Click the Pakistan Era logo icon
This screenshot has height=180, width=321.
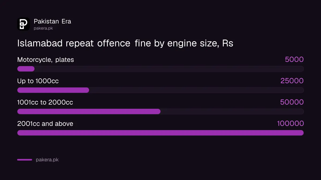point(24,24)
